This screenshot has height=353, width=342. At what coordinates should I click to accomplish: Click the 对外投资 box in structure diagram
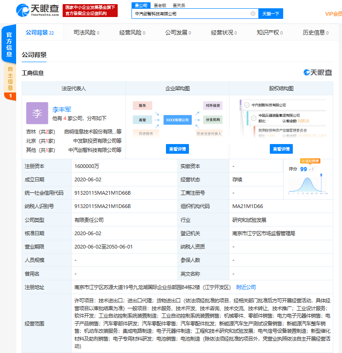pyautogui.click(x=213, y=105)
